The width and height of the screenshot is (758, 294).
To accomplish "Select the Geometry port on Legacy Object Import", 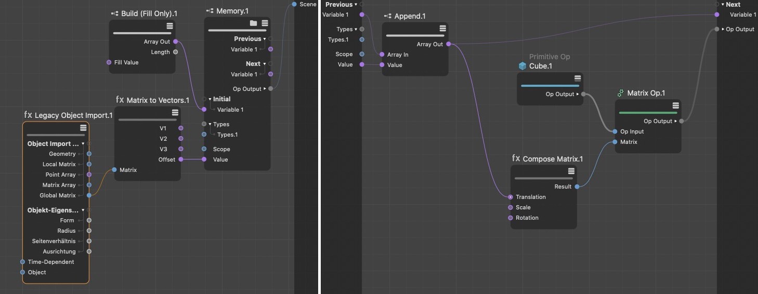I will point(89,154).
